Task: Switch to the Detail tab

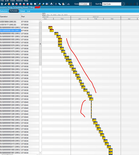Action: click(x=23, y=11)
